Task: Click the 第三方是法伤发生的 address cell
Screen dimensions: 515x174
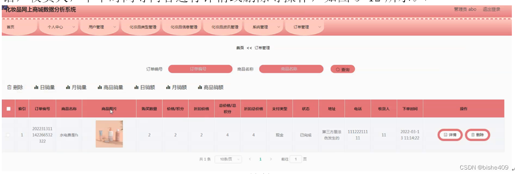Action: [x=332, y=134]
